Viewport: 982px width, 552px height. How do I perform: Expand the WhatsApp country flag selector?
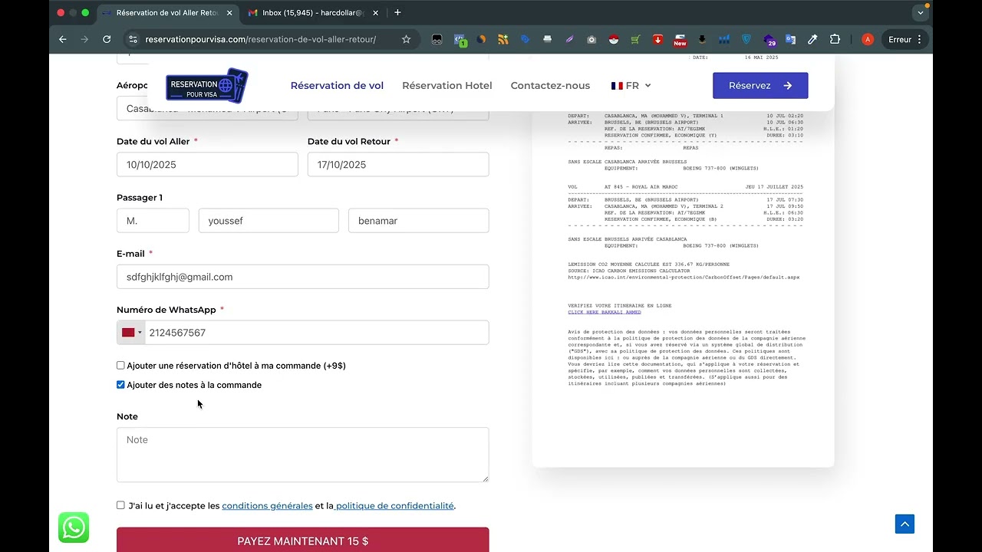point(131,333)
